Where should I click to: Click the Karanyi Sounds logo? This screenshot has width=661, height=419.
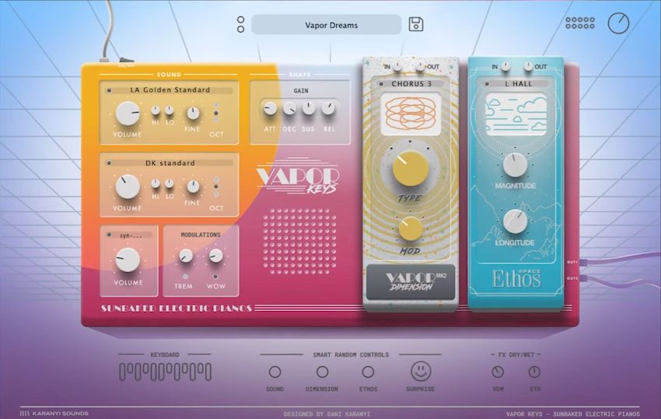tap(54, 413)
